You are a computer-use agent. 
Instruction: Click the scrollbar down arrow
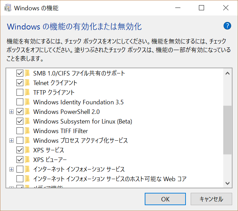click(x=227, y=183)
